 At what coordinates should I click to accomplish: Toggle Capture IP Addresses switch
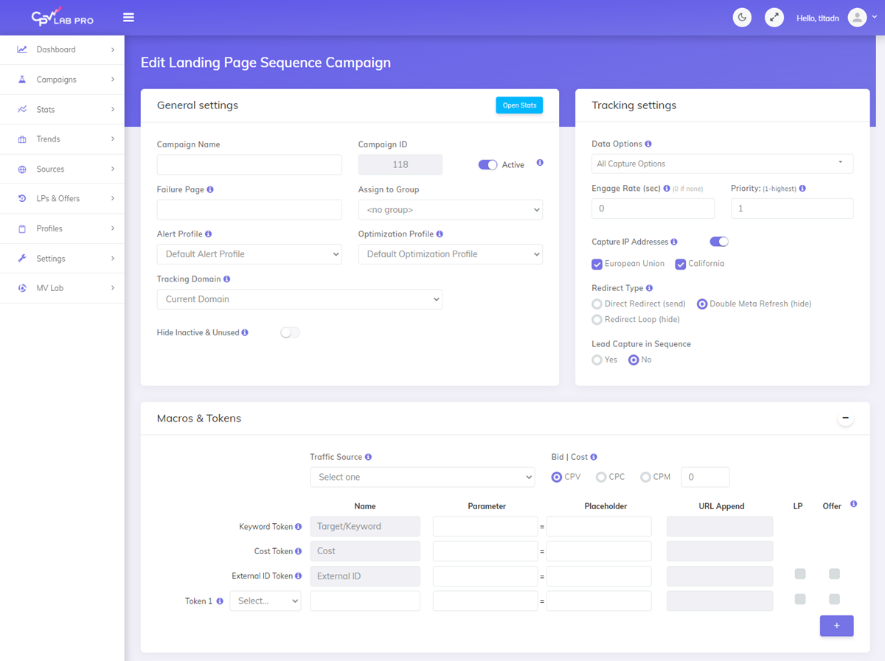coord(719,241)
